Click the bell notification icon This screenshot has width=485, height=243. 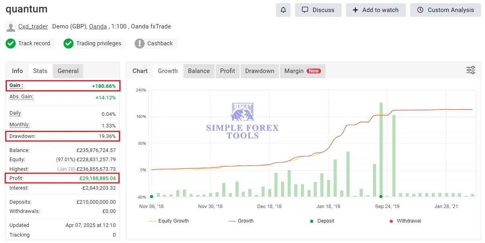tap(283, 10)
